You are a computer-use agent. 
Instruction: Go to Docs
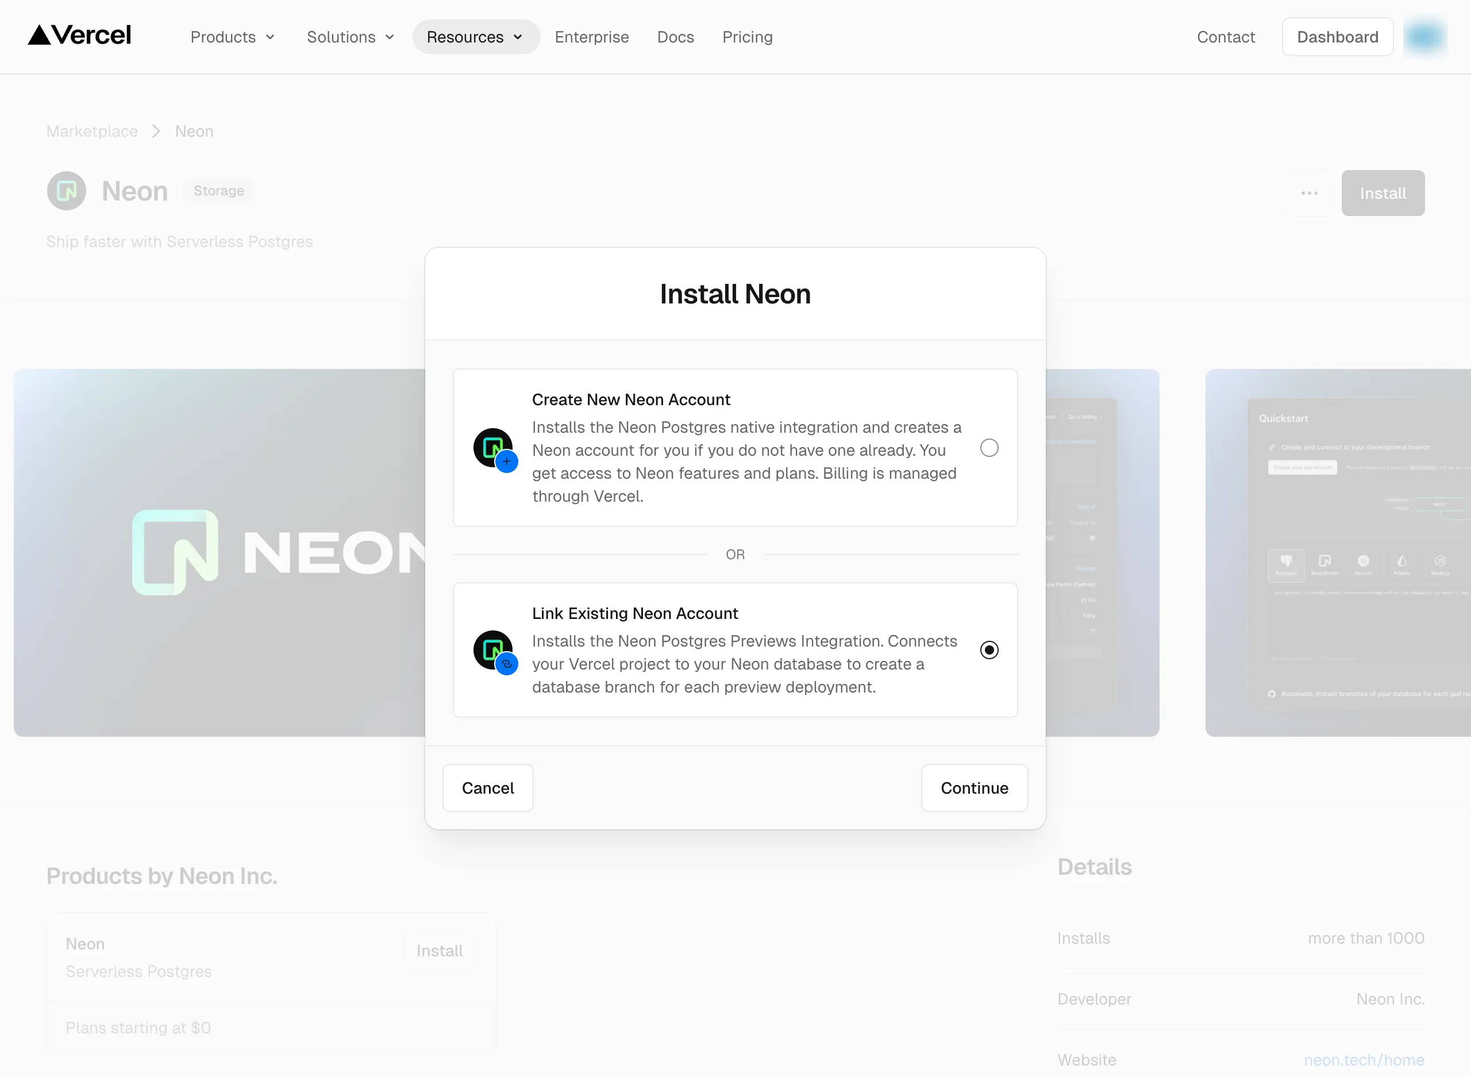tap(675, 37)
